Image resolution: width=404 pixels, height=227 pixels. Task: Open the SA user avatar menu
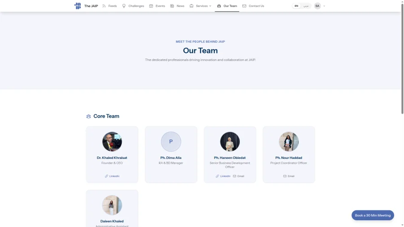pyautogui.click(x=317, y=6)
